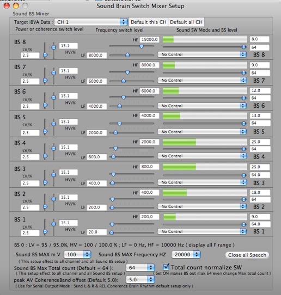The image size is (281, 295).
Task: Open the BS 2 No Control mode dropdown
Action: point(202,206)
